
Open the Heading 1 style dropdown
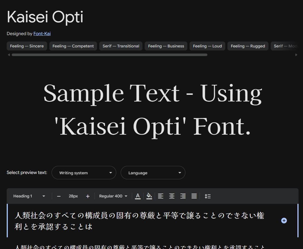pyautogui.click(x=29, y=196)
